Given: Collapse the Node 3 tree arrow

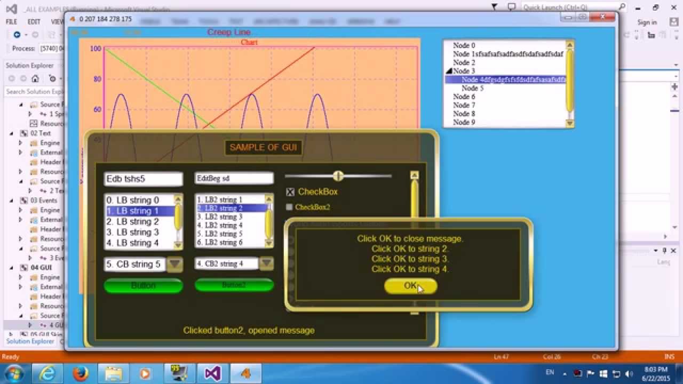Looking at the screenshot, I should (x=449, y=71).
